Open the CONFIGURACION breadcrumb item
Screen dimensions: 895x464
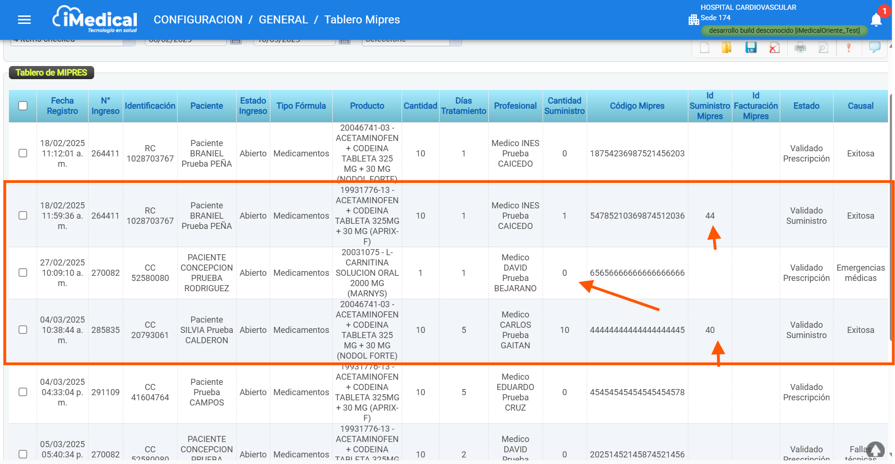click(x=198, y=20)
